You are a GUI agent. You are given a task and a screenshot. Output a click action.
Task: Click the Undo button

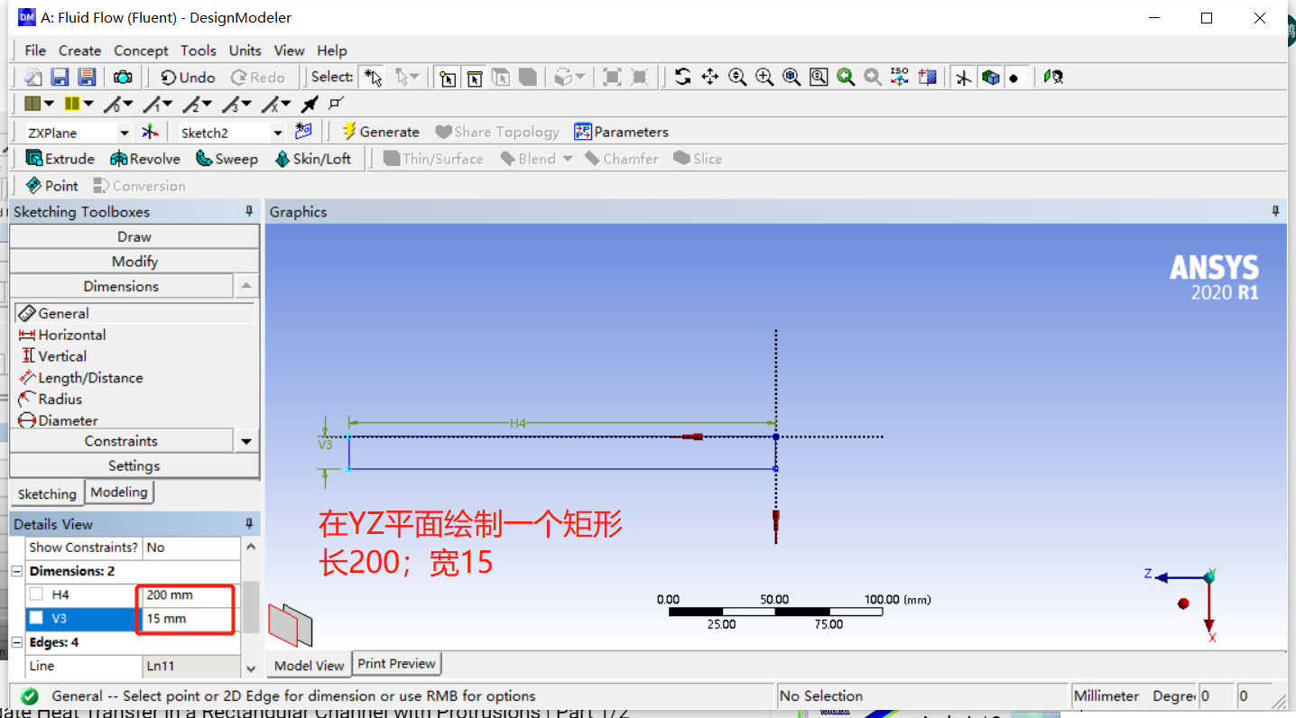[x=188, y=78]
